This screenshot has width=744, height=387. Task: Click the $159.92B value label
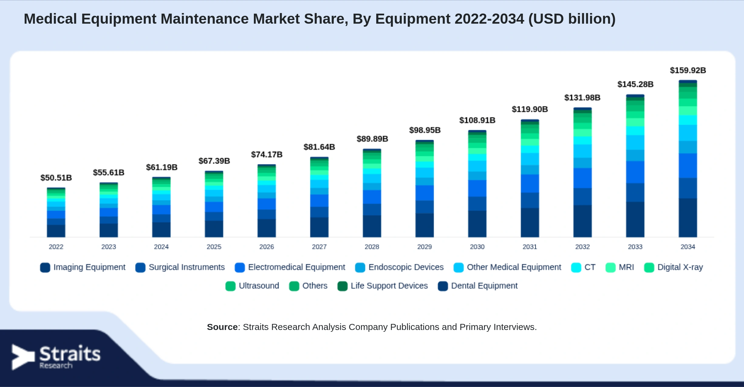tap(688, 70)
